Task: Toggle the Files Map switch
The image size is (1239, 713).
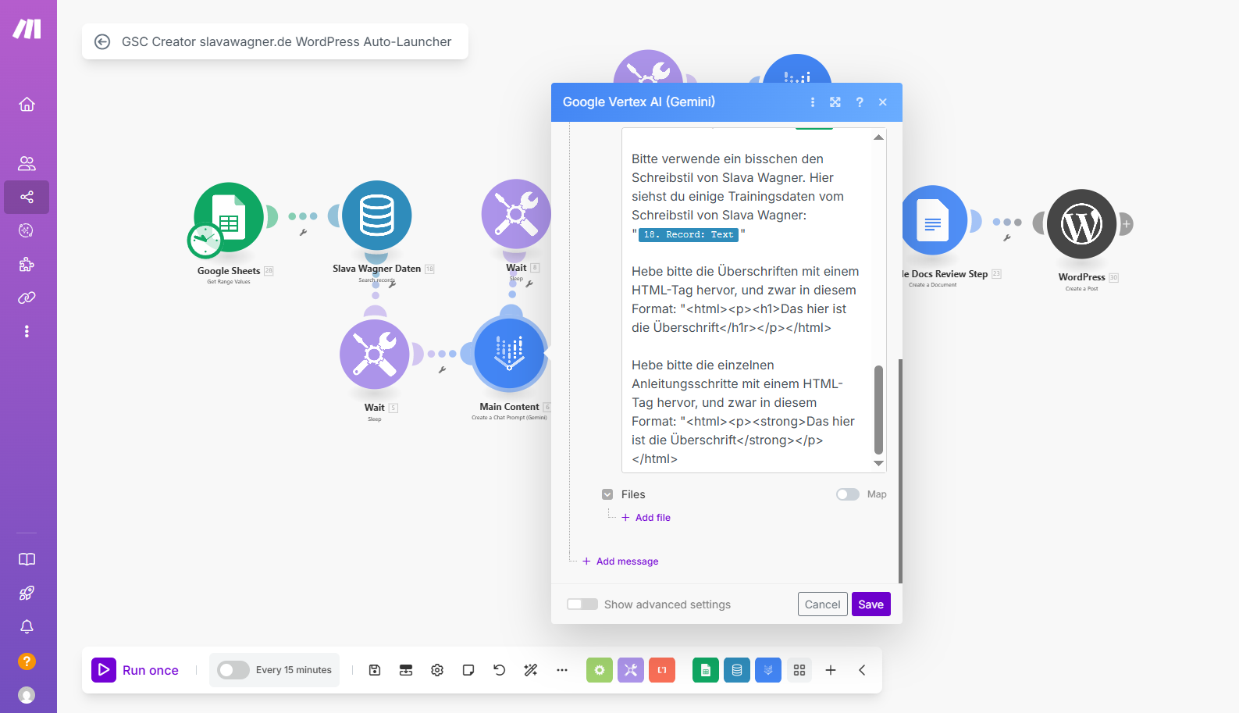Action: pos(848,494)
